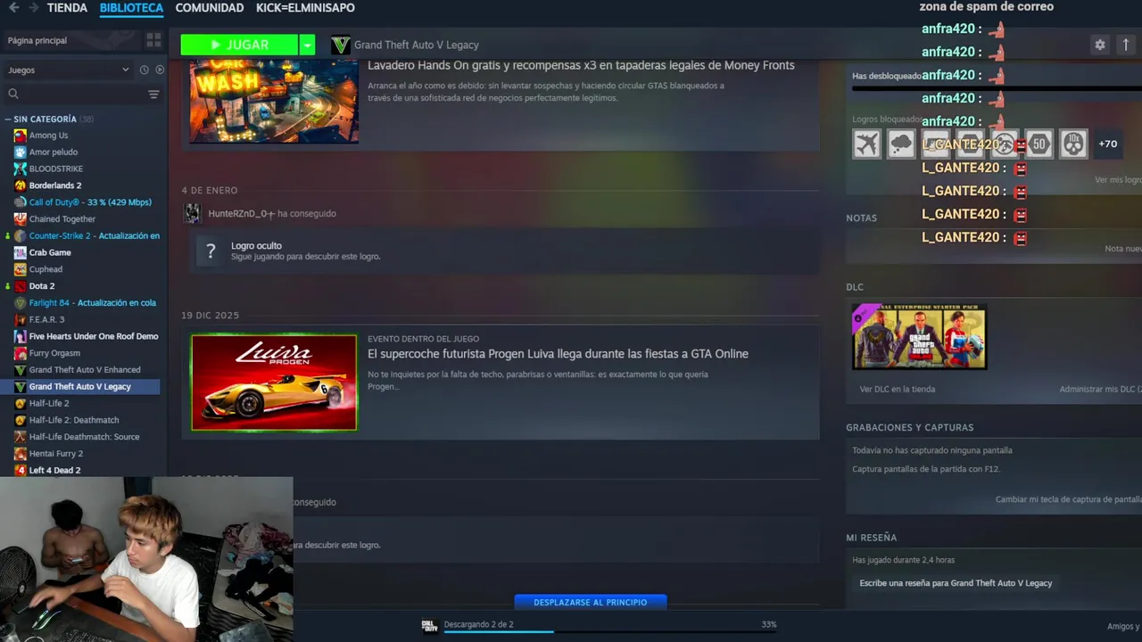Viewport: 1142px width, 642px height.
Task: Click the forward navigation arrow
Action: point(34,8)
